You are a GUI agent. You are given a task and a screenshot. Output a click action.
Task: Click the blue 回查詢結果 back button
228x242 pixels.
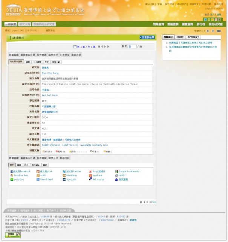(x=147, y=37)
